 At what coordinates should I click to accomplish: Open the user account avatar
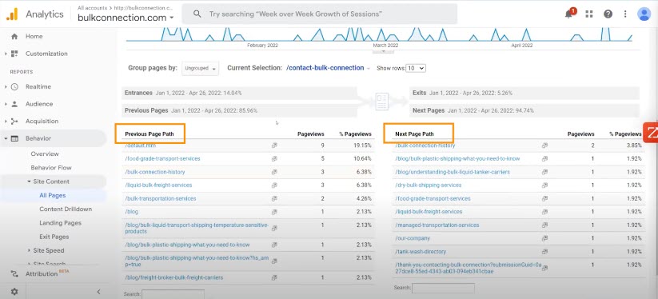tap(644, 14)
